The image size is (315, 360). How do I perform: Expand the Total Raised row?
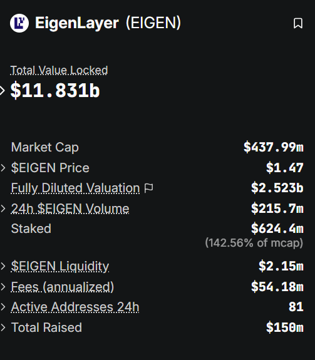(3, 327)
